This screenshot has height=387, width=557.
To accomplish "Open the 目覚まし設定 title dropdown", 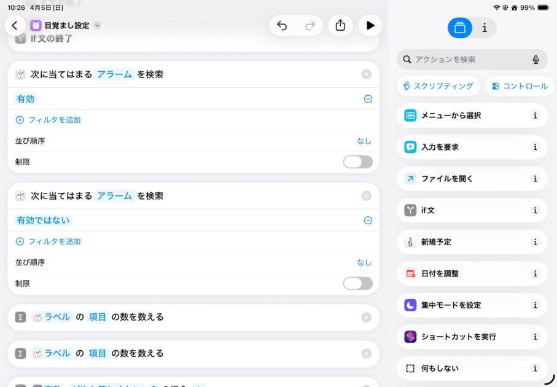I will [98, 26].
